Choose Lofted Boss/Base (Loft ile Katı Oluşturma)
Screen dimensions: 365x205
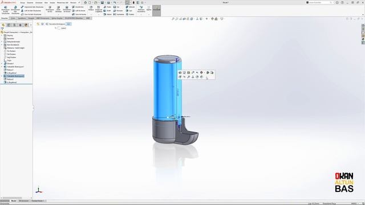(31, 11)
